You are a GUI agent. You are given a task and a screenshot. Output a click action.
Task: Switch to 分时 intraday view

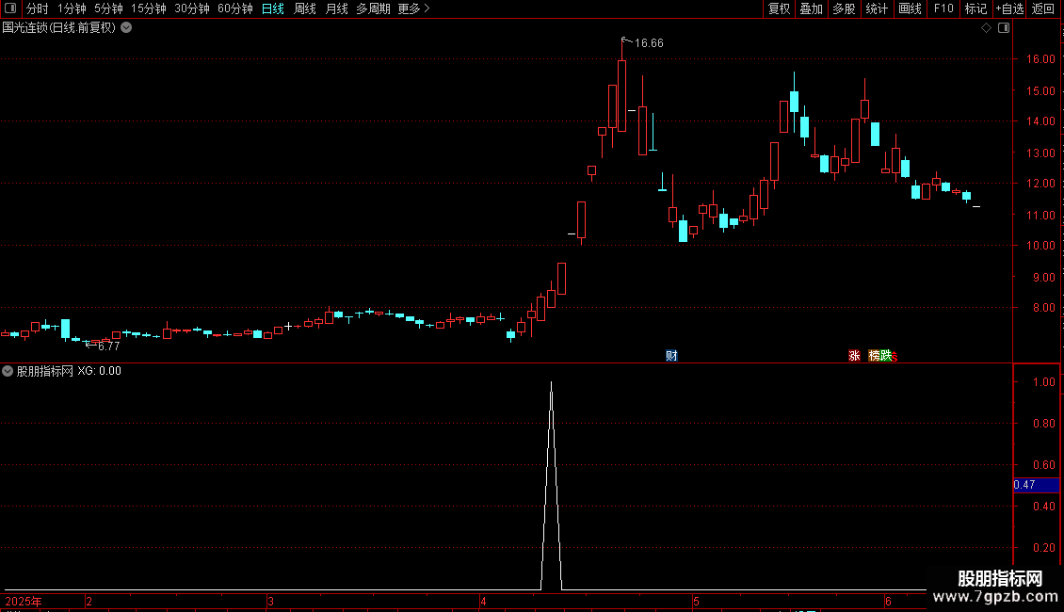coord(38,8)
